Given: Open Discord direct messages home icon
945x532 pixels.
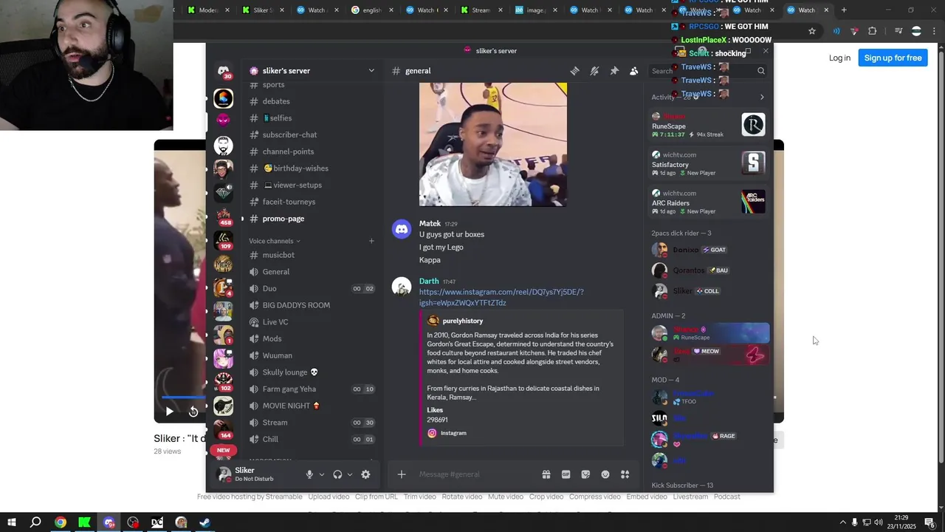Looking at the screenshot, I should pos(223,71).
